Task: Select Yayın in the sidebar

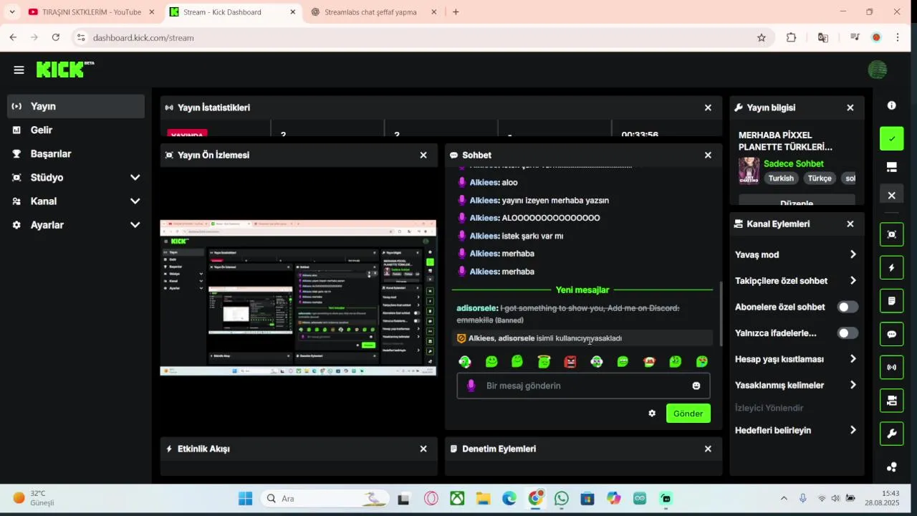Action: pyautogui.click(x=76, y=106)
